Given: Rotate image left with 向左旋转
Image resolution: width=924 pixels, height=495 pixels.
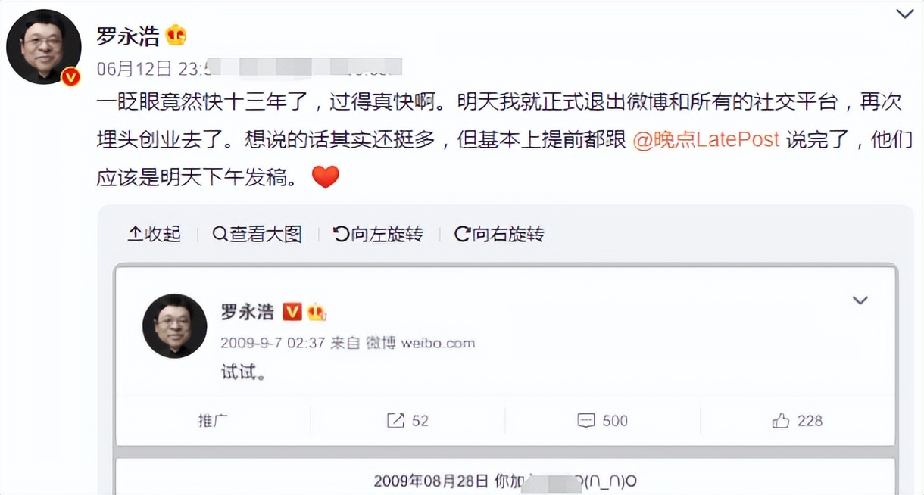Looking at the screenshot, I should 378,235.
